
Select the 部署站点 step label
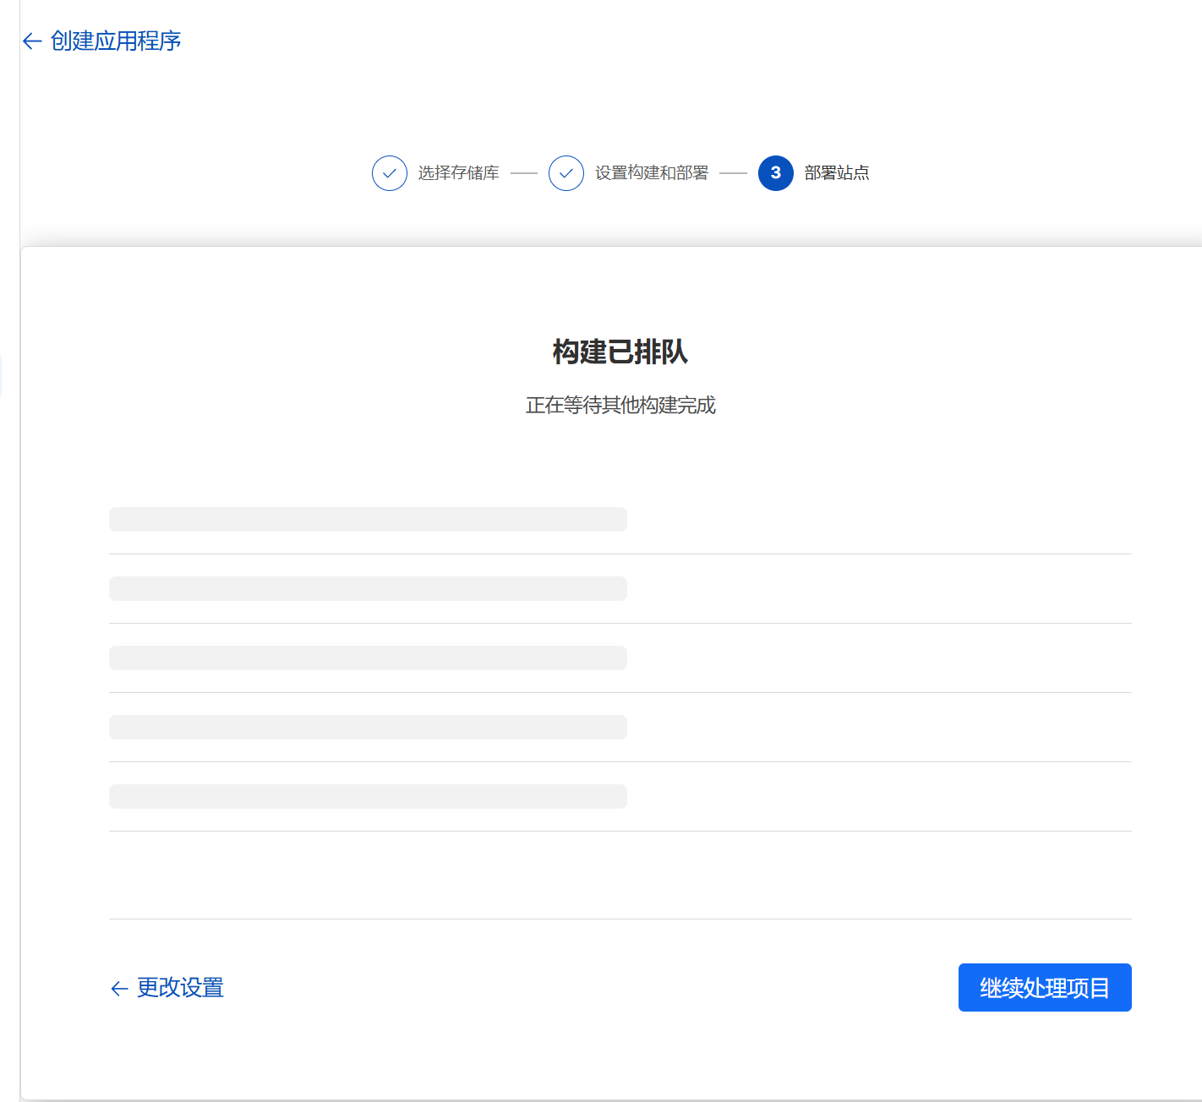pos(837,173)
